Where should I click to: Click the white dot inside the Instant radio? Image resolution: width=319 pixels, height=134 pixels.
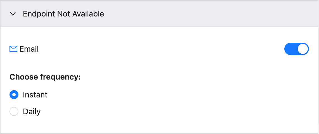coord(14,95)
